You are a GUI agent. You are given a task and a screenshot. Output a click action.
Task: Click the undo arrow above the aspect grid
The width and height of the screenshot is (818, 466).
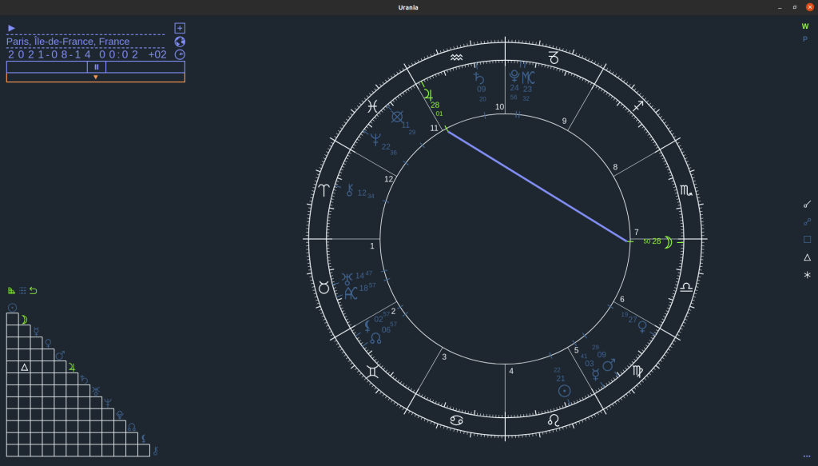[x=33, y=290]
